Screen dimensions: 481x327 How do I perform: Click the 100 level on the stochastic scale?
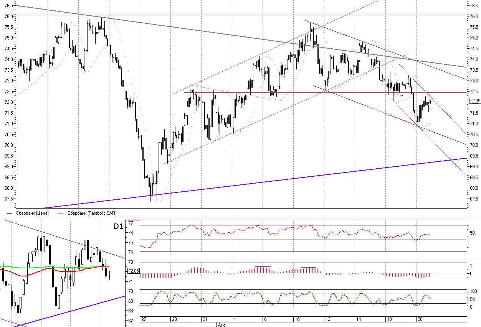click(474, 292)
